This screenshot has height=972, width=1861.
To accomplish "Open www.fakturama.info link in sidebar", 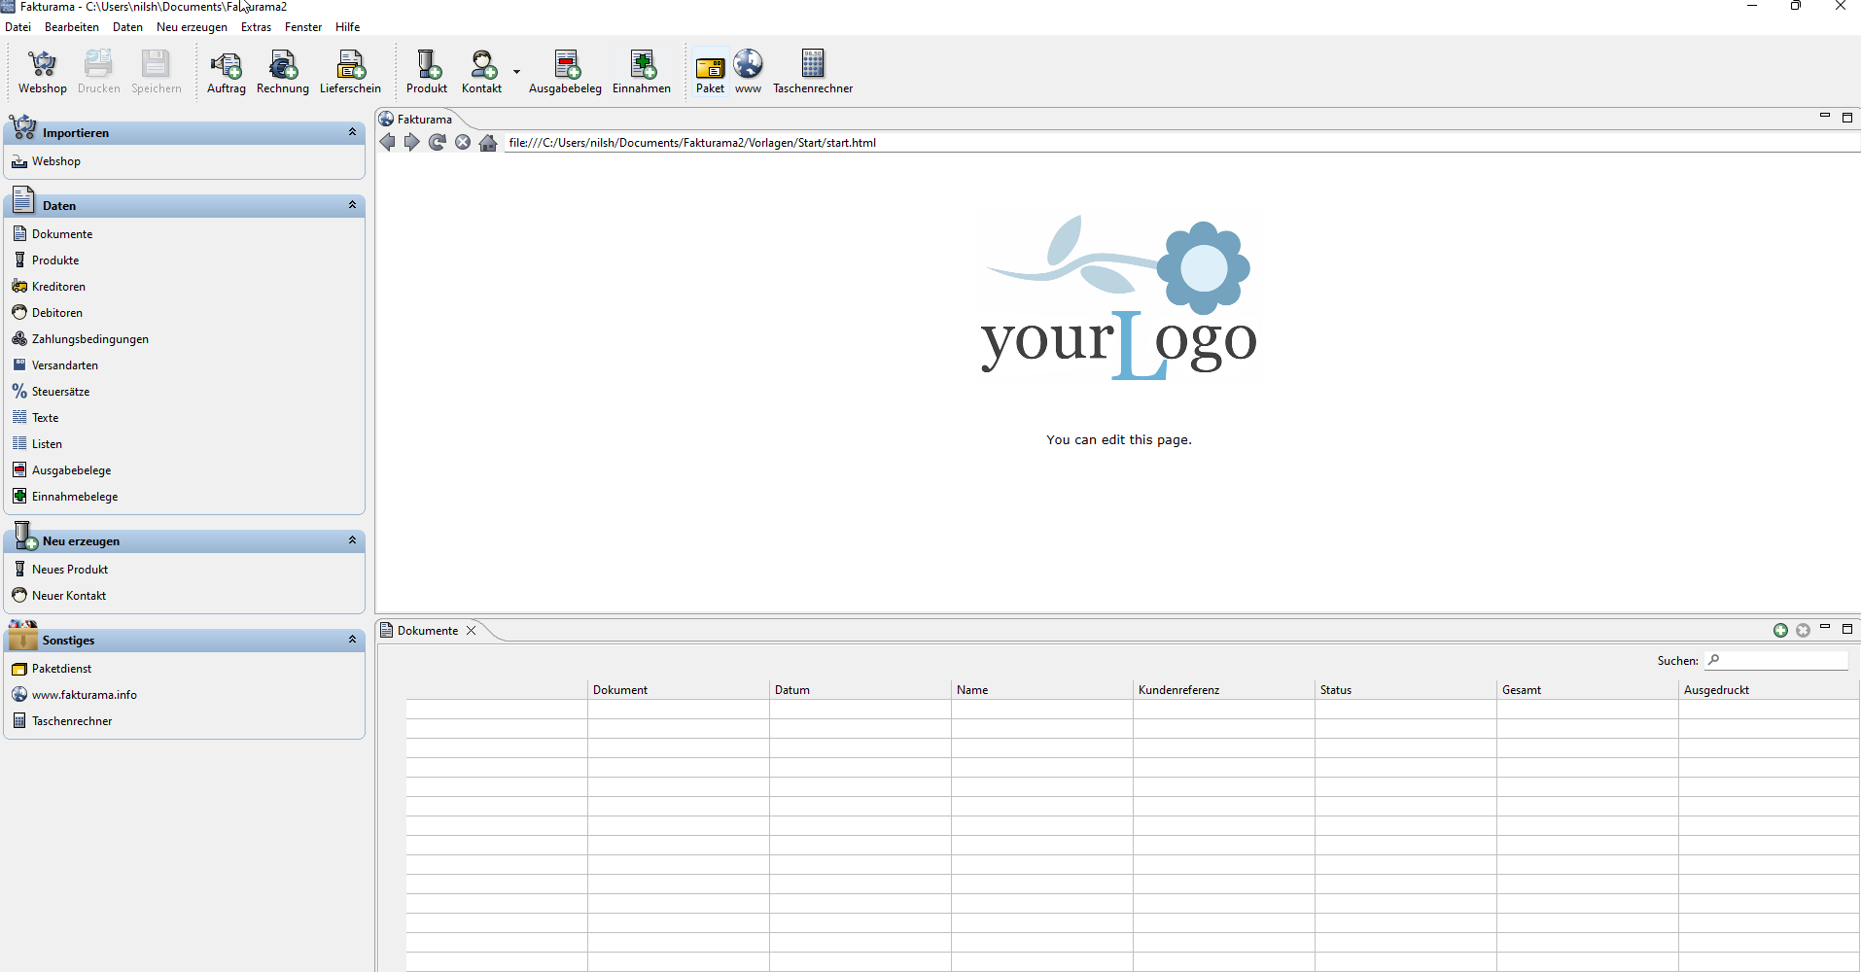I will tap(84, 695).
